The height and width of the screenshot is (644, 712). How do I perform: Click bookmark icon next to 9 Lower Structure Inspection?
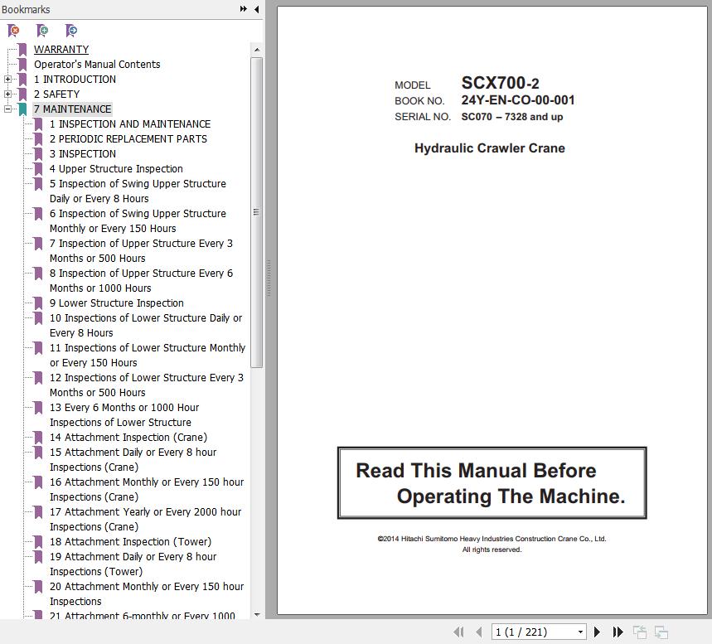(38, 303)
